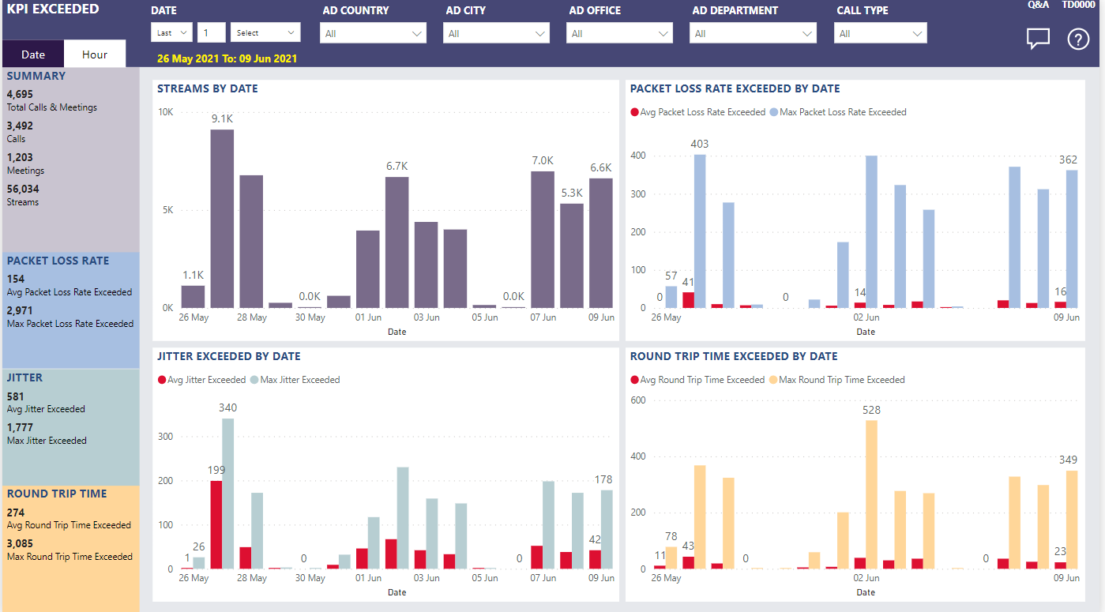Switch to the Date tab

[33, 54]
